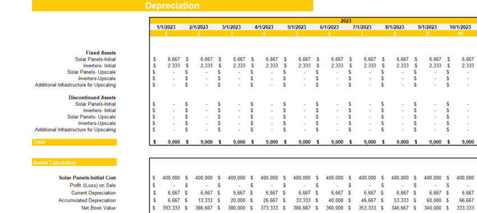
Task: Select the 2023 year header cell
Action: (346, 21)
